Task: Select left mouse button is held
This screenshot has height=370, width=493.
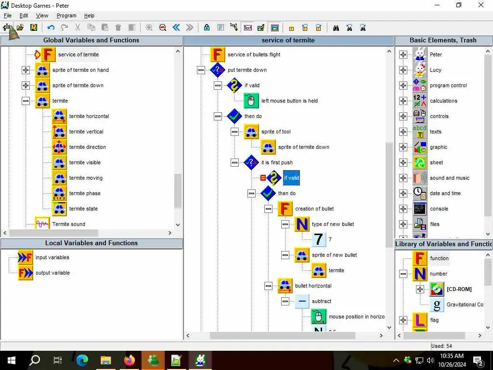Action: 289,101
